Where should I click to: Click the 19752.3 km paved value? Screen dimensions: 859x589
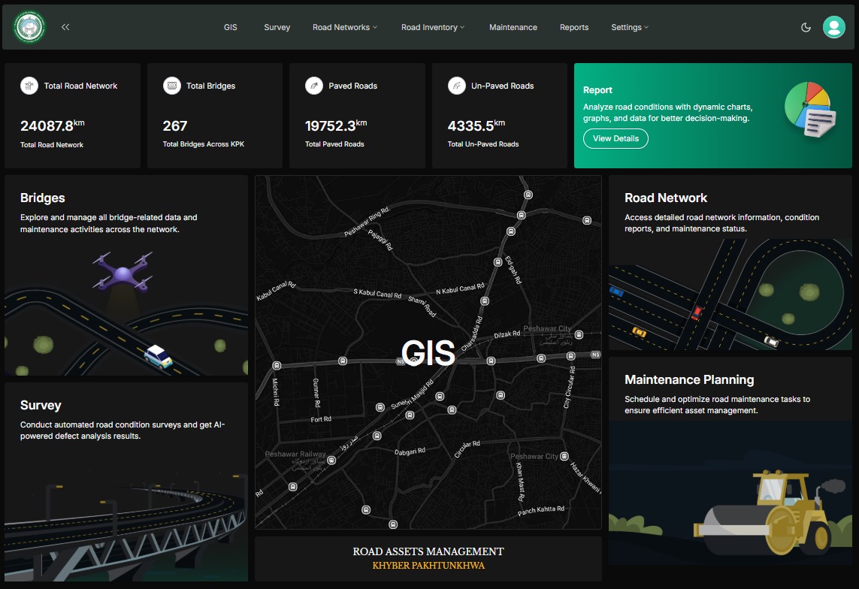pyautogui.click(x=336, y=125)
